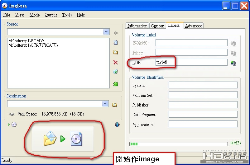Click the add source plus icon
This screenshot has height=165, width=250.
[x=116, y=33]
